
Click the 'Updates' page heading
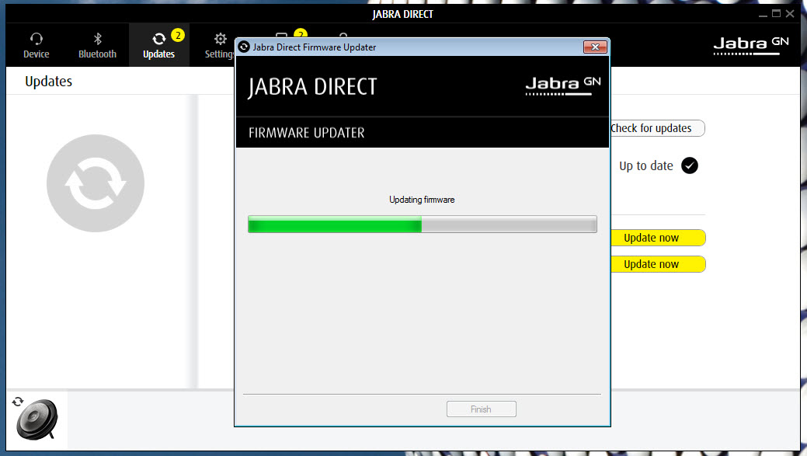click(x=48, y=82)
